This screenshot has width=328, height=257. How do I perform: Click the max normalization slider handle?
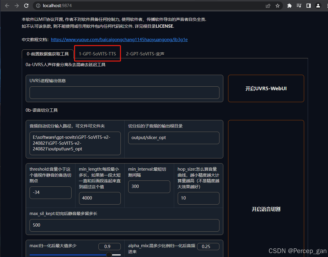tap(109, 255)
